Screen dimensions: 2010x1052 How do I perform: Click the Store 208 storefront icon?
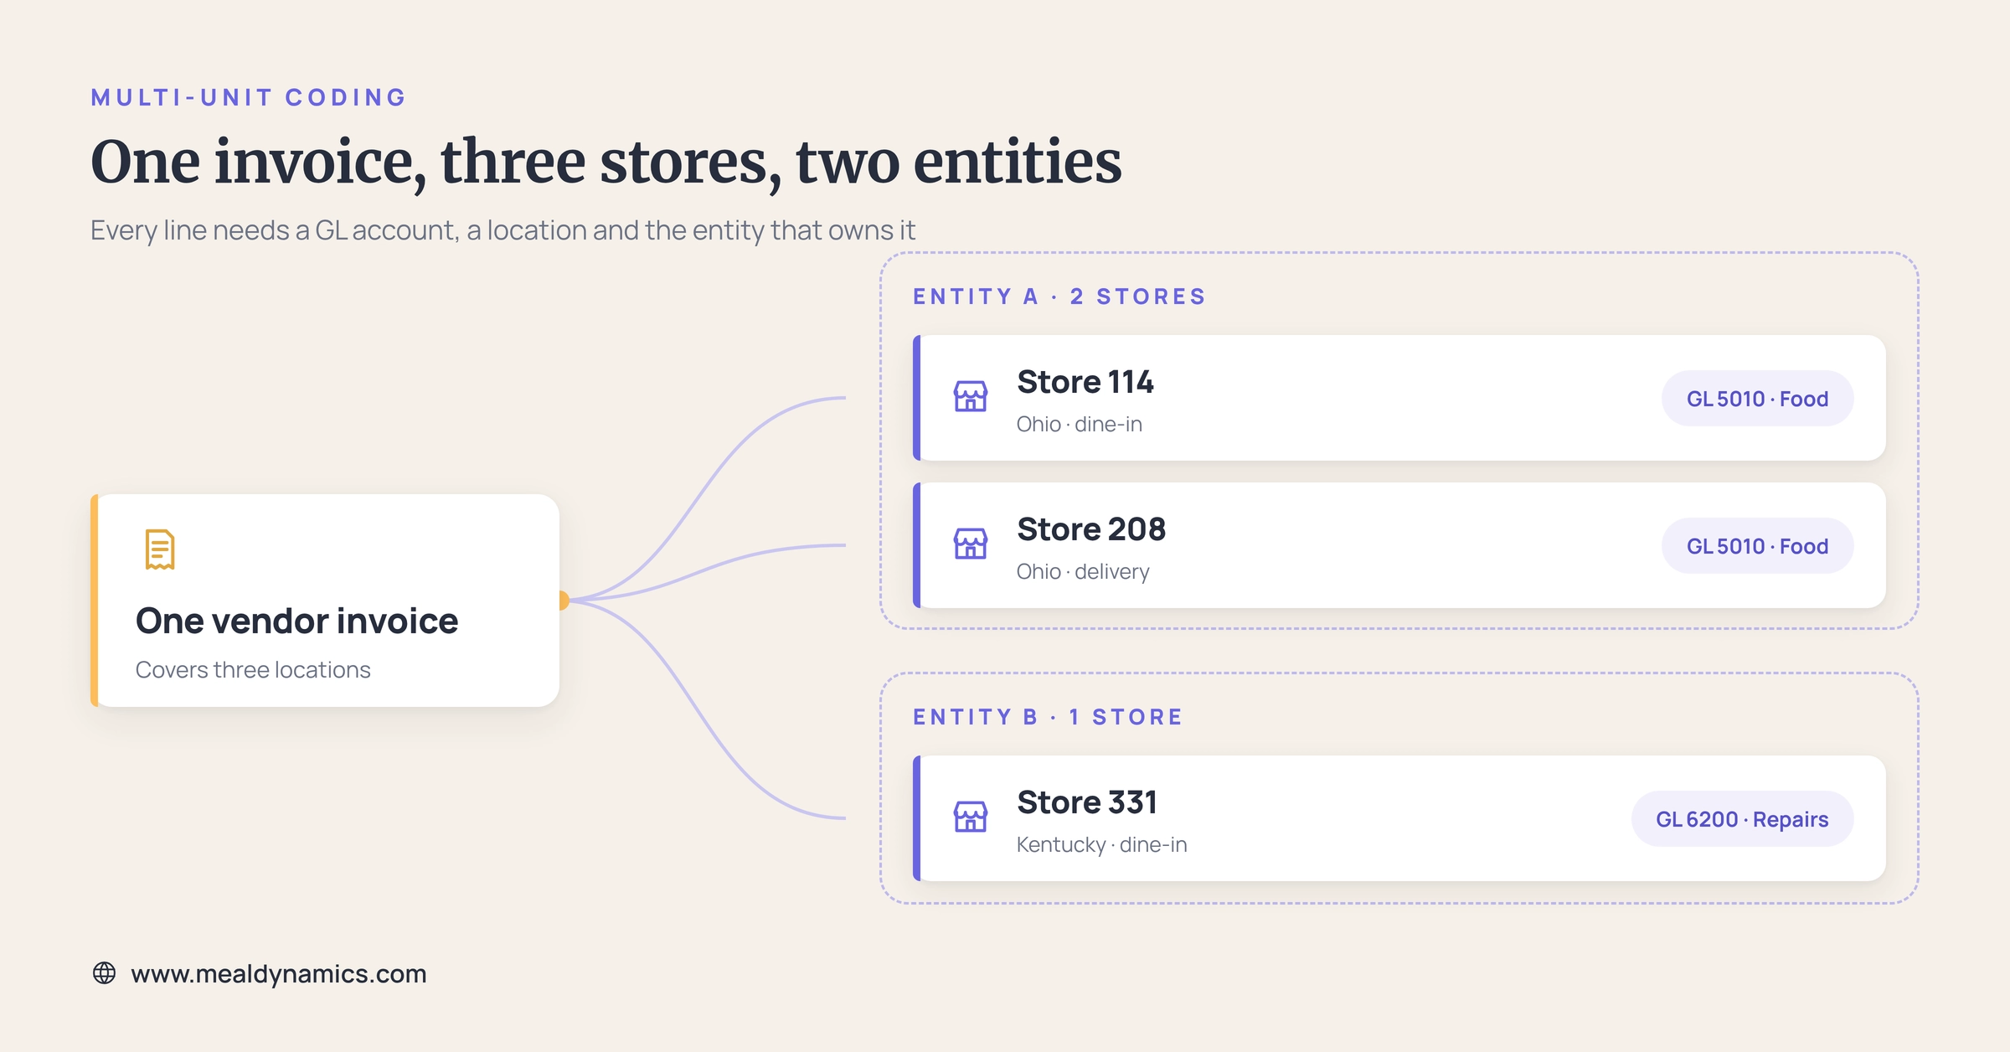(971, 544)
